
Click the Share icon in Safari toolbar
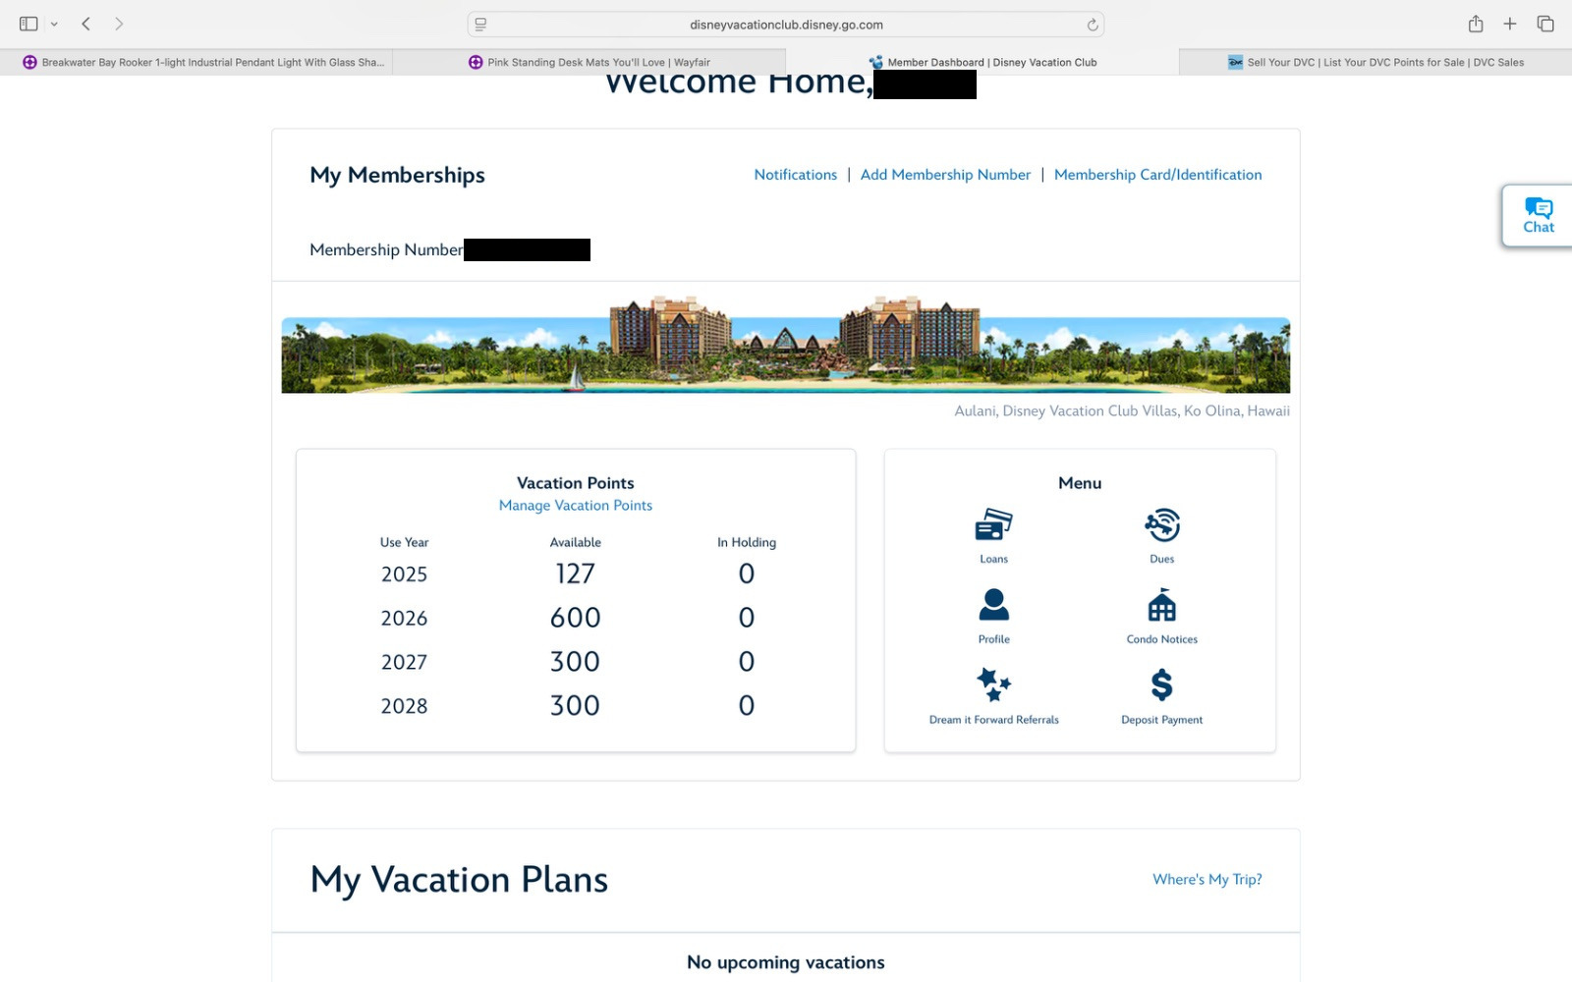tap(1476, 24)
